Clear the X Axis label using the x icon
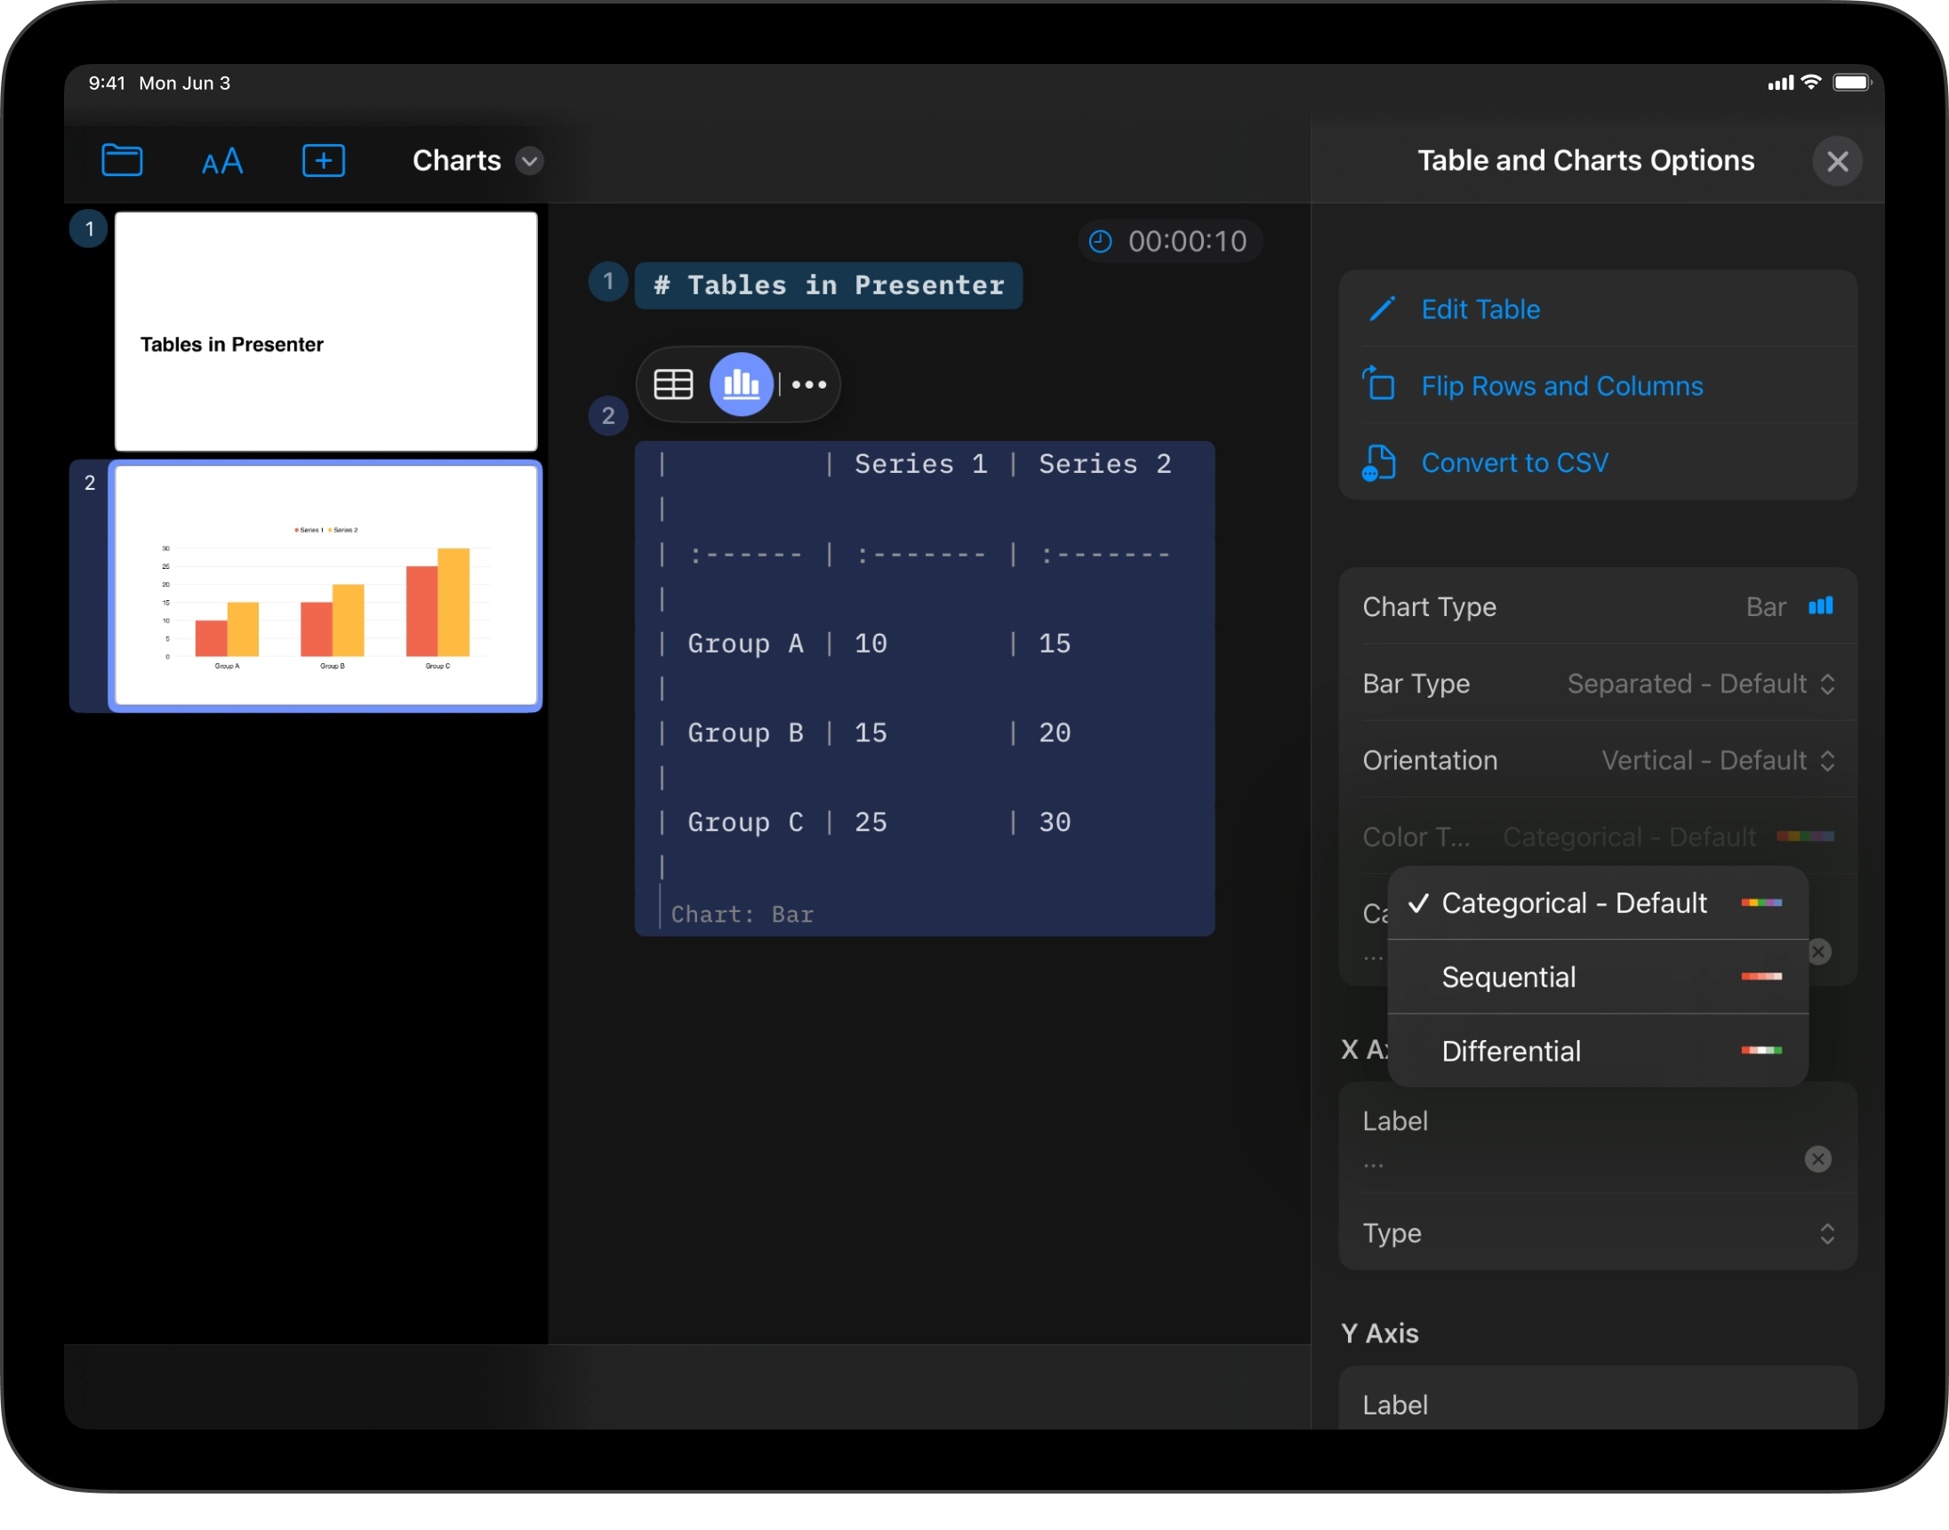This screenshot has height=1530, width=1949. tap(1818, 1159)
